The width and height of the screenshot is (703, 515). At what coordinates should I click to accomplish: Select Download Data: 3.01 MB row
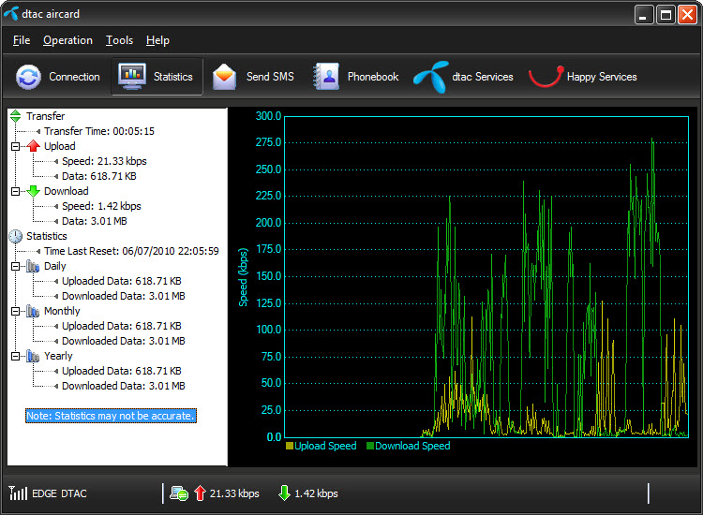tap(94, 221)
